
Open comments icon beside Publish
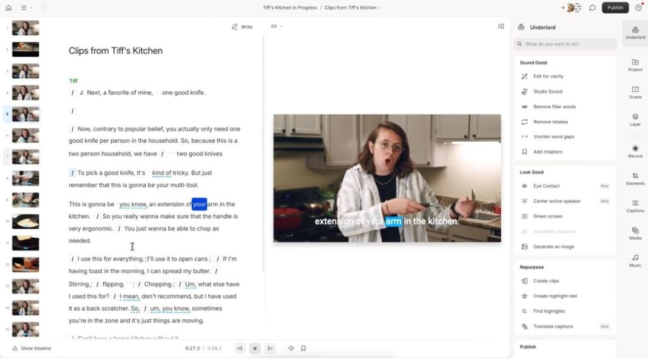(592, 8)
